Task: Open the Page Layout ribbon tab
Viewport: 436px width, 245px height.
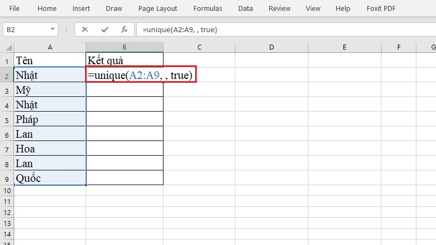Action: (x=158, y=9)
